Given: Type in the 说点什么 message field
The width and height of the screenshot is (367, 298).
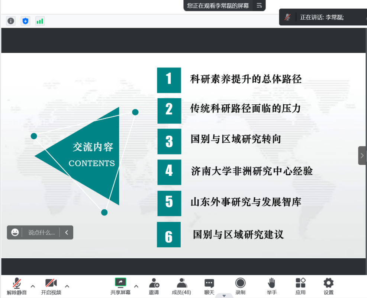Looking at the screenshot, I should click(41, 232).
